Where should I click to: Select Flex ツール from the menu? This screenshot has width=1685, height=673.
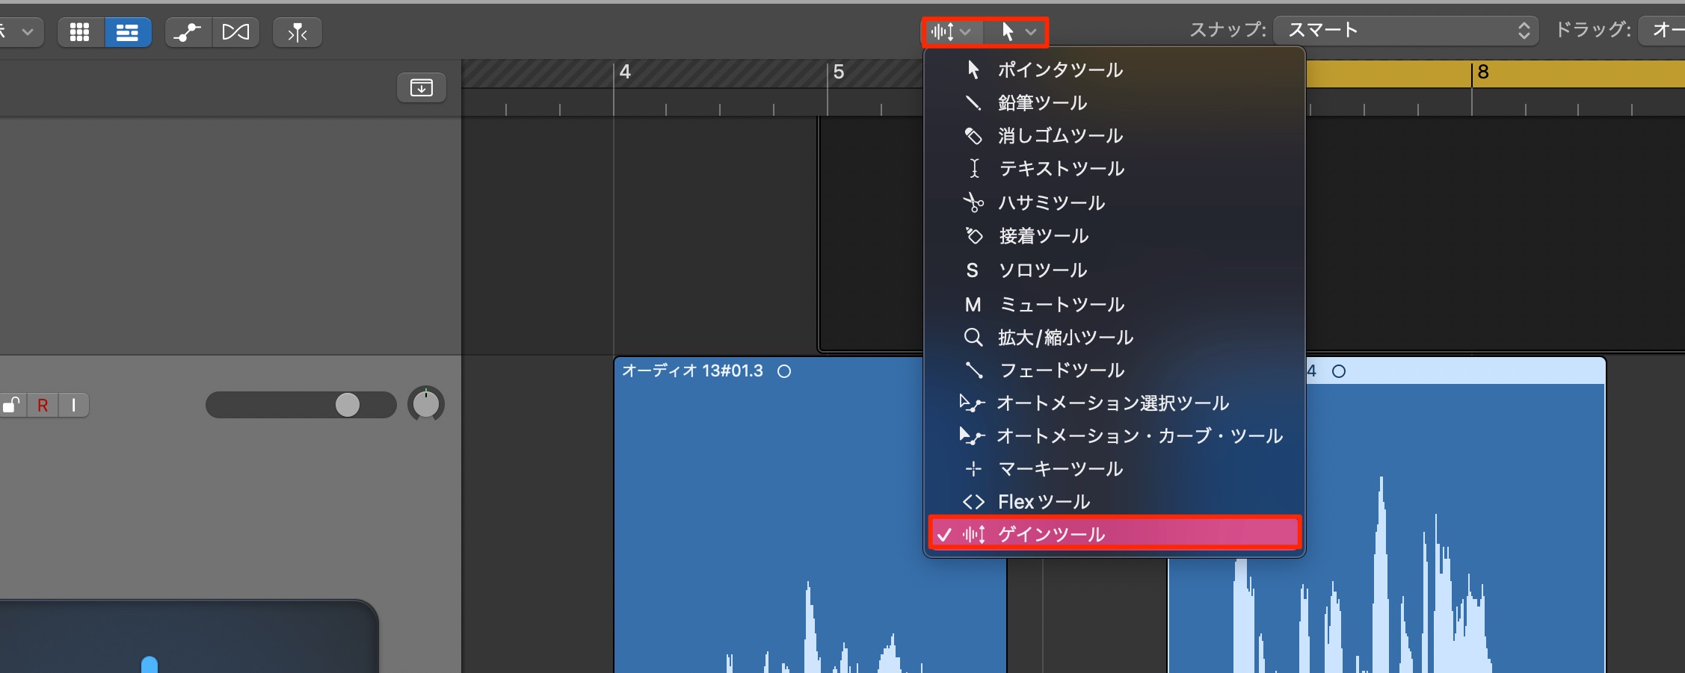1115,501
